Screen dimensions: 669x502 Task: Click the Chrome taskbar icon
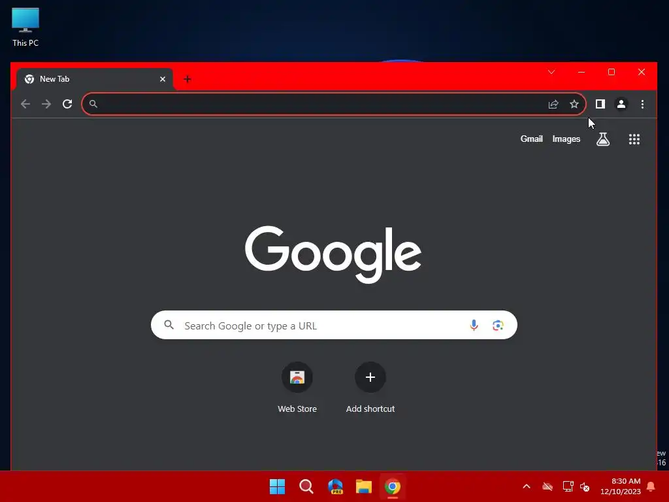393,486
